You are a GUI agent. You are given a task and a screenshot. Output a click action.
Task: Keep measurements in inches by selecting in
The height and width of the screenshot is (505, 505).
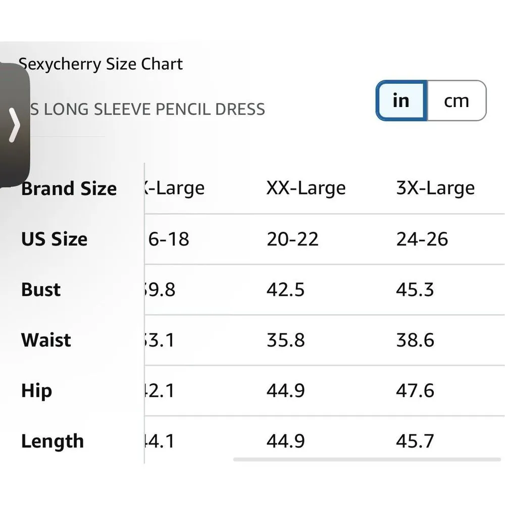[x=400, y=100]
